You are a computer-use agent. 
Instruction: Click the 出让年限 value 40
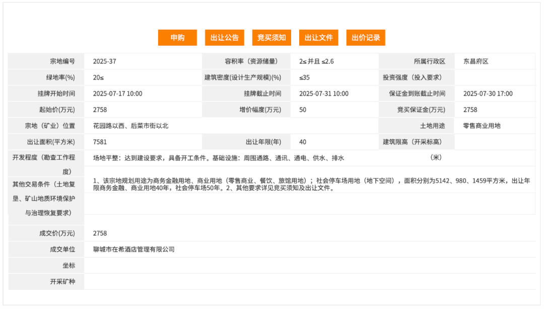302,141
